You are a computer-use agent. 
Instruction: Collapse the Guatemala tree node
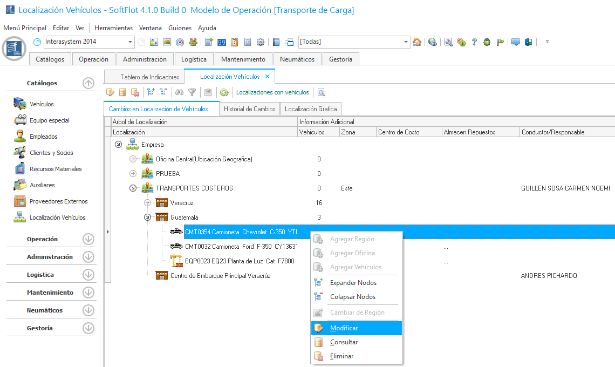[147, 218]
